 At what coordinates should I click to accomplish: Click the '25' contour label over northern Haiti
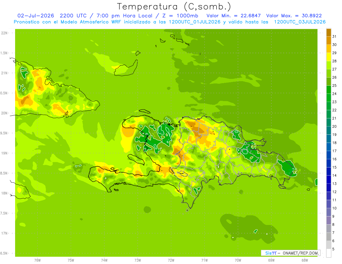pyautogui.click(x=165, y=123)
